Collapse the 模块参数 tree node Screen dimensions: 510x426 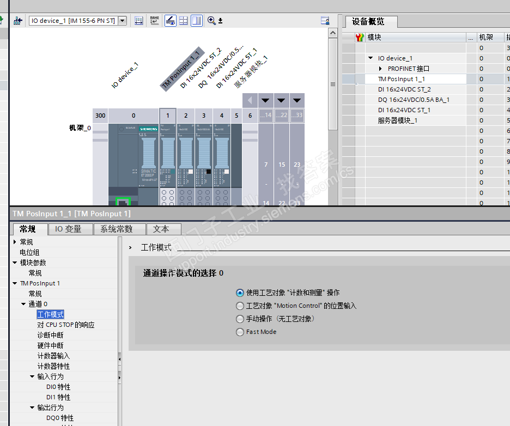15,263
